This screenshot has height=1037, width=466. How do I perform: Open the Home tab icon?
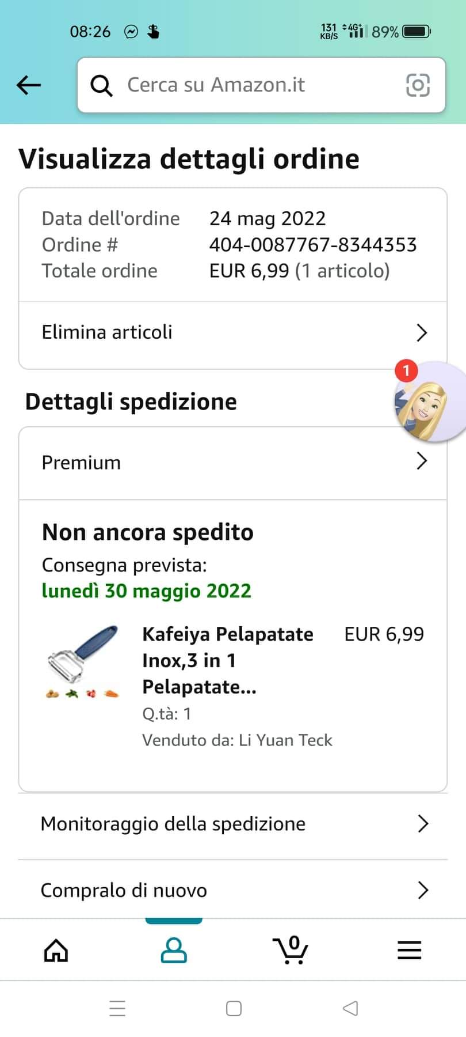click(56, 951)
